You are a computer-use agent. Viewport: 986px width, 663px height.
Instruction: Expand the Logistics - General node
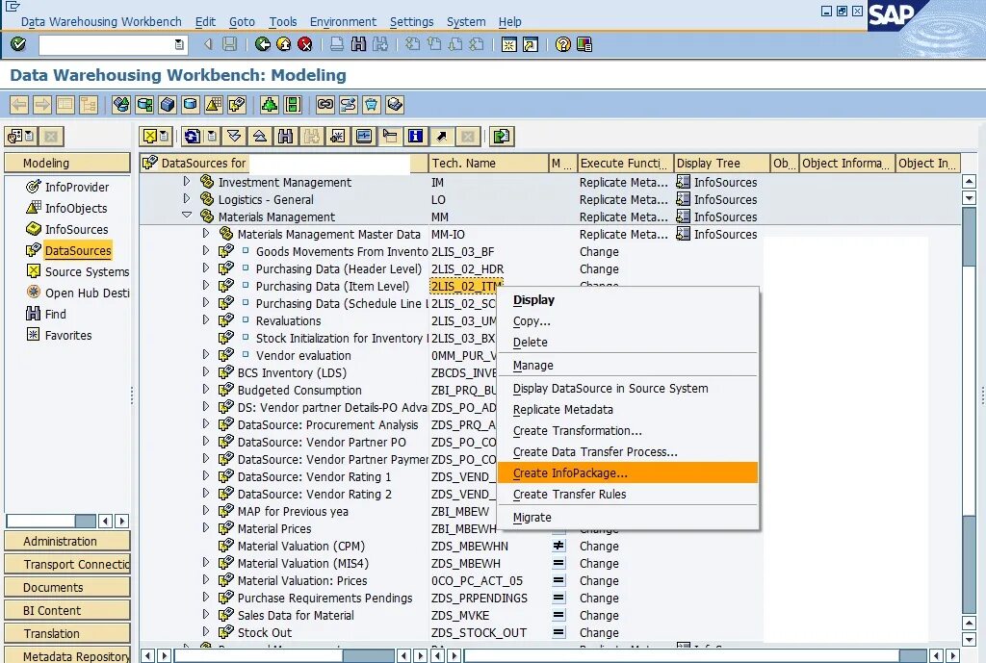pyautogui.click(x=186, y=198)
